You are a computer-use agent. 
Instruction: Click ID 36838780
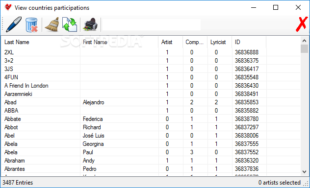point(247,119)
